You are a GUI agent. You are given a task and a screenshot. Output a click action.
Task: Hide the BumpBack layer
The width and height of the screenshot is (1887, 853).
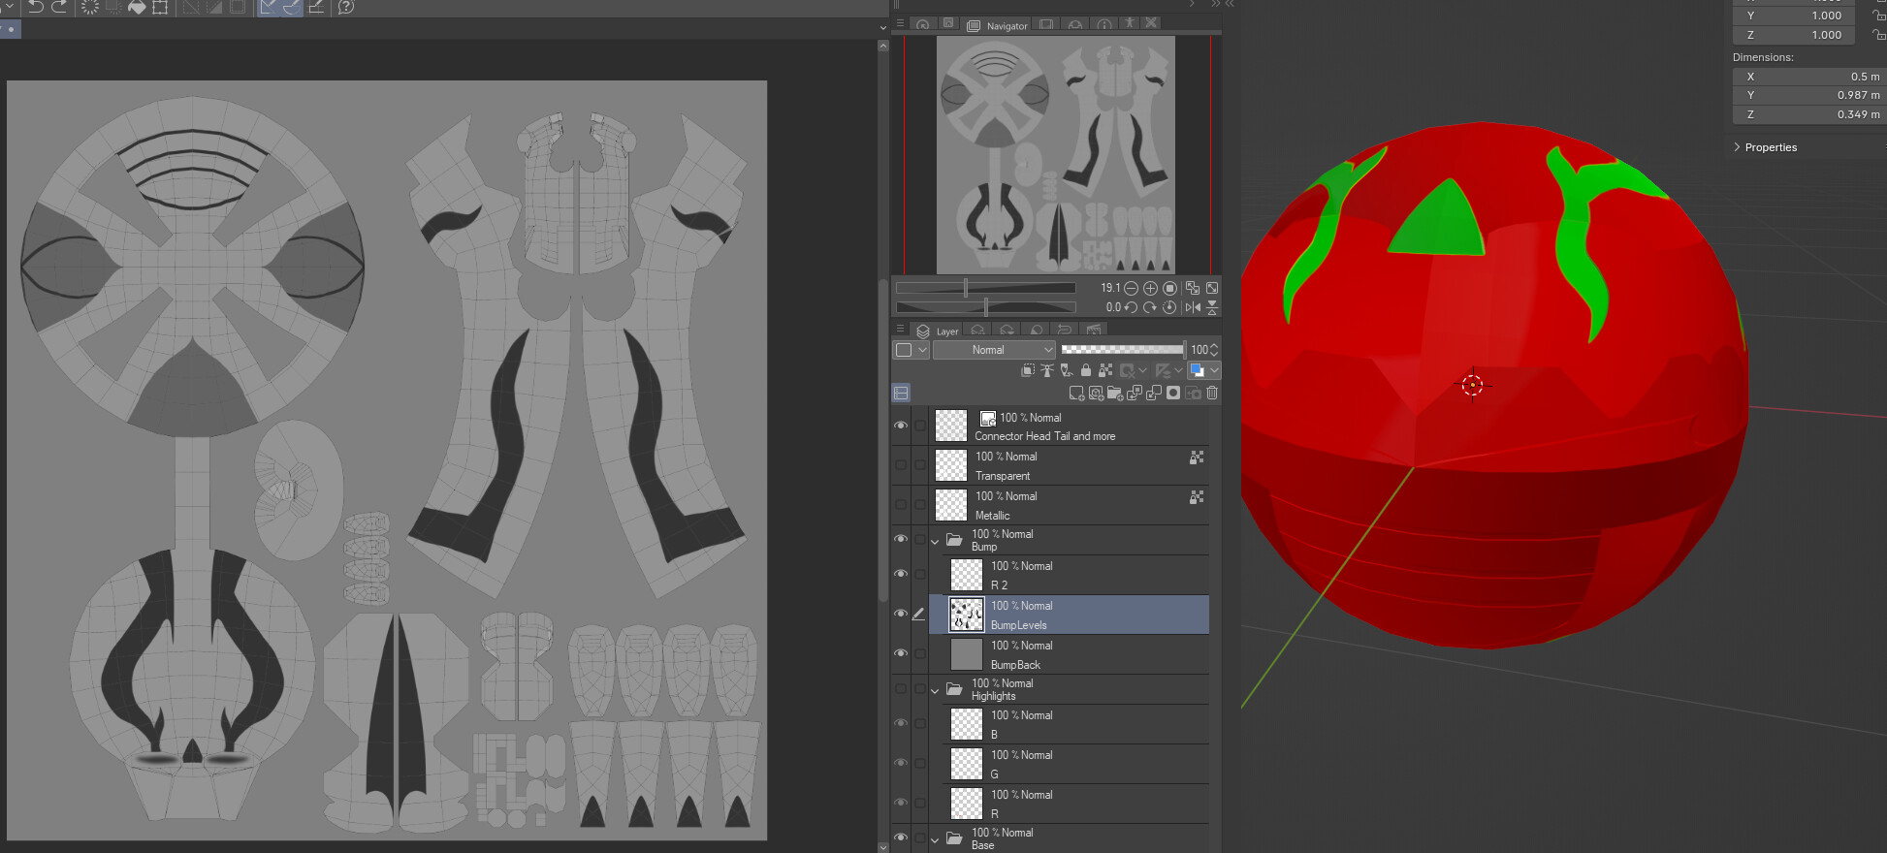click(x=901, y=653)
